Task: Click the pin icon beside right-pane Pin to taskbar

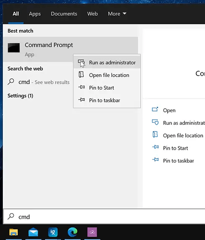Action: coord(155,159)
